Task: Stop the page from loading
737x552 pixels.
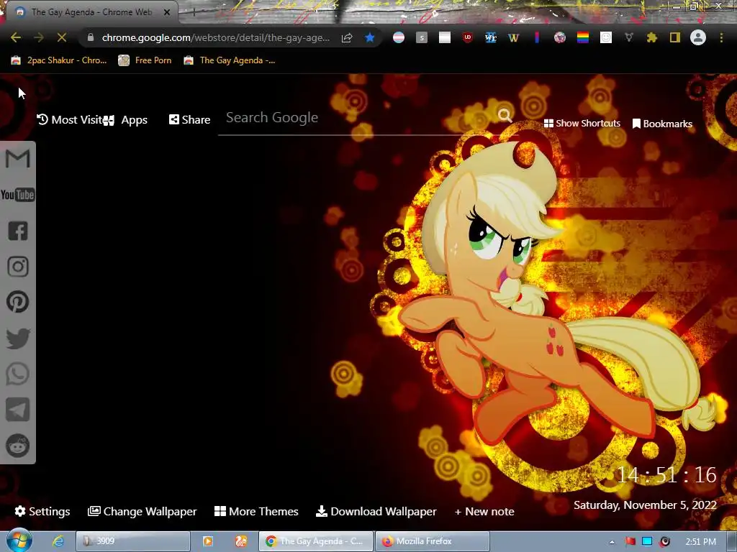Action: click(62, 37)
